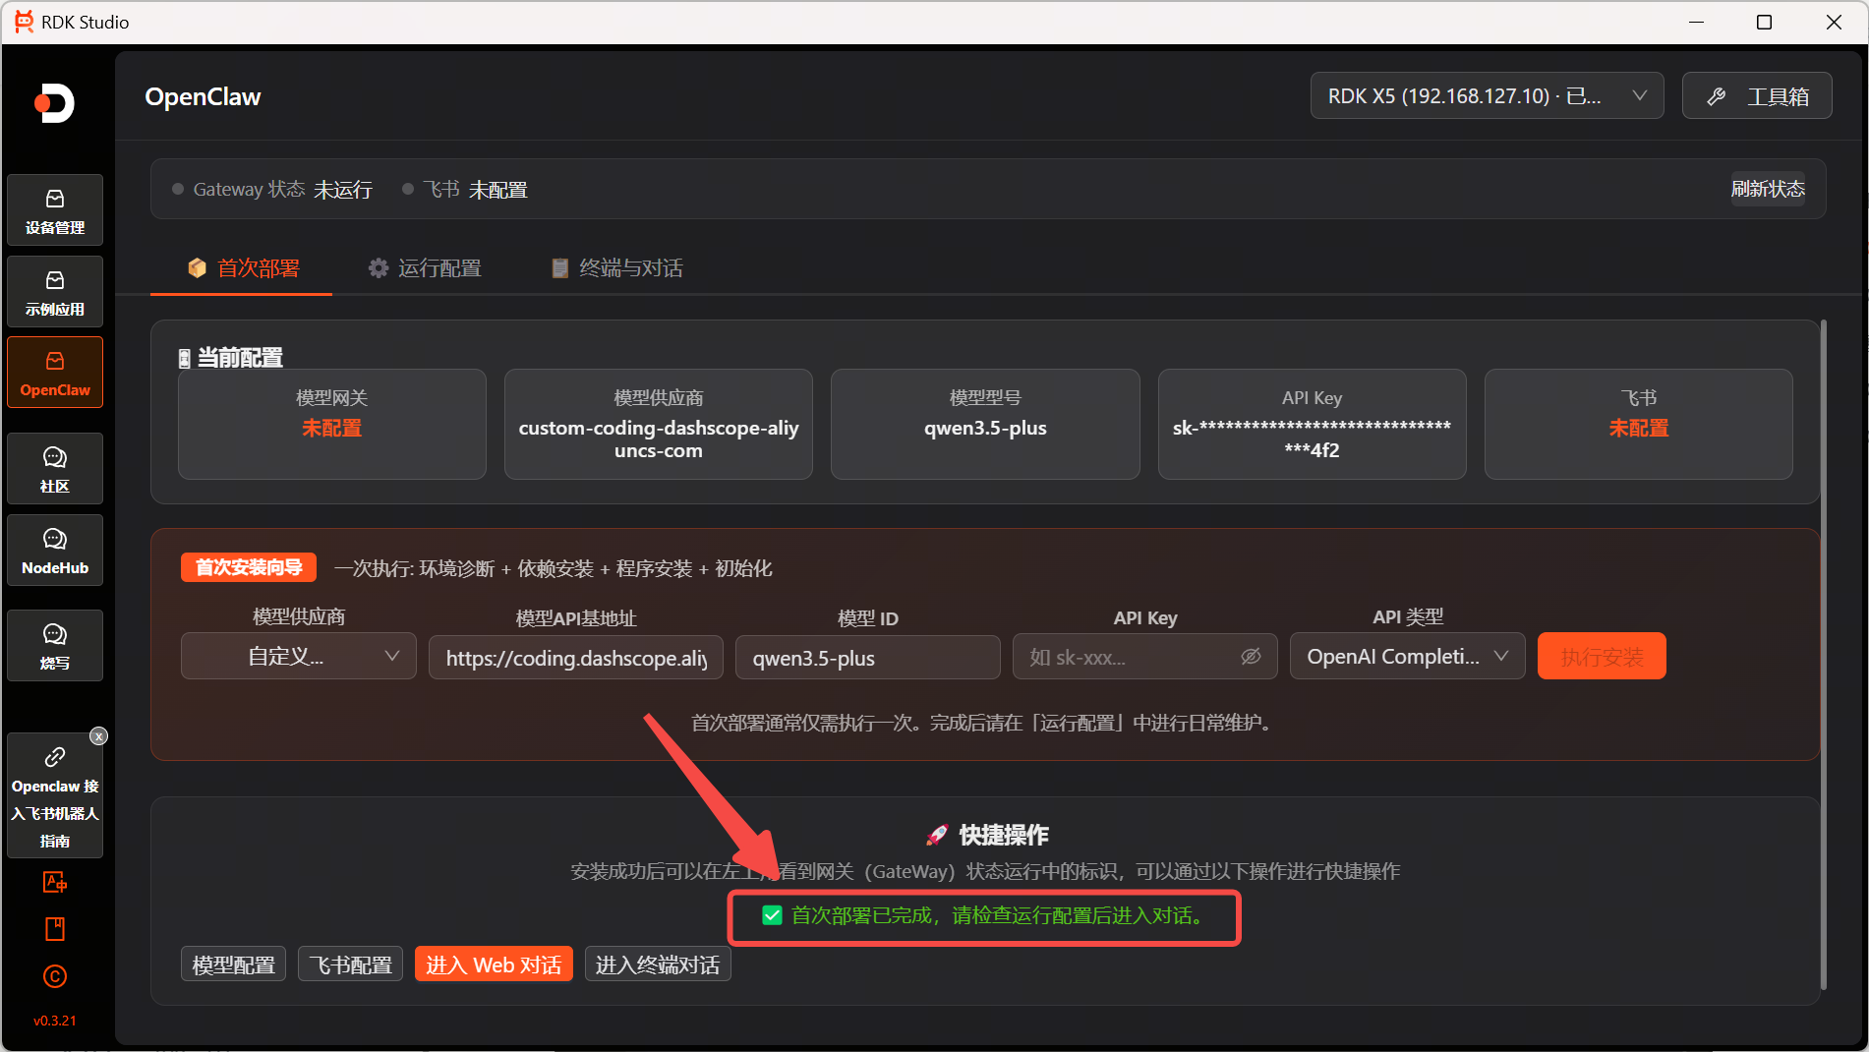The height and width of the screenshot is (1052, 1869).
Task: Click the 首次安装向导 badge
Action: pos(249,567)
